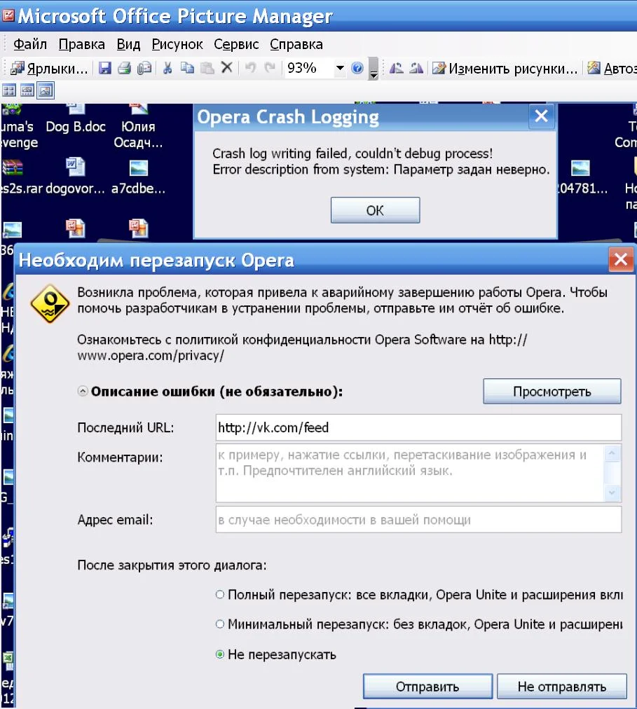Open the Правка menu
This screenshot has height=709, width=637.
82,44
